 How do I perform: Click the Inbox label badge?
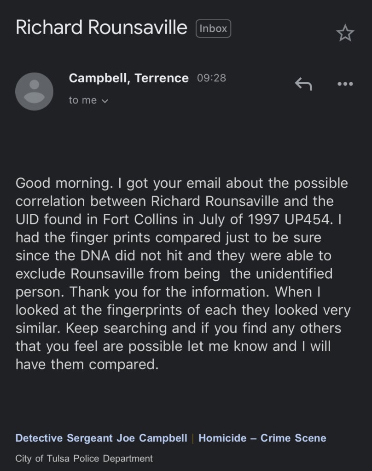(213, 29)
